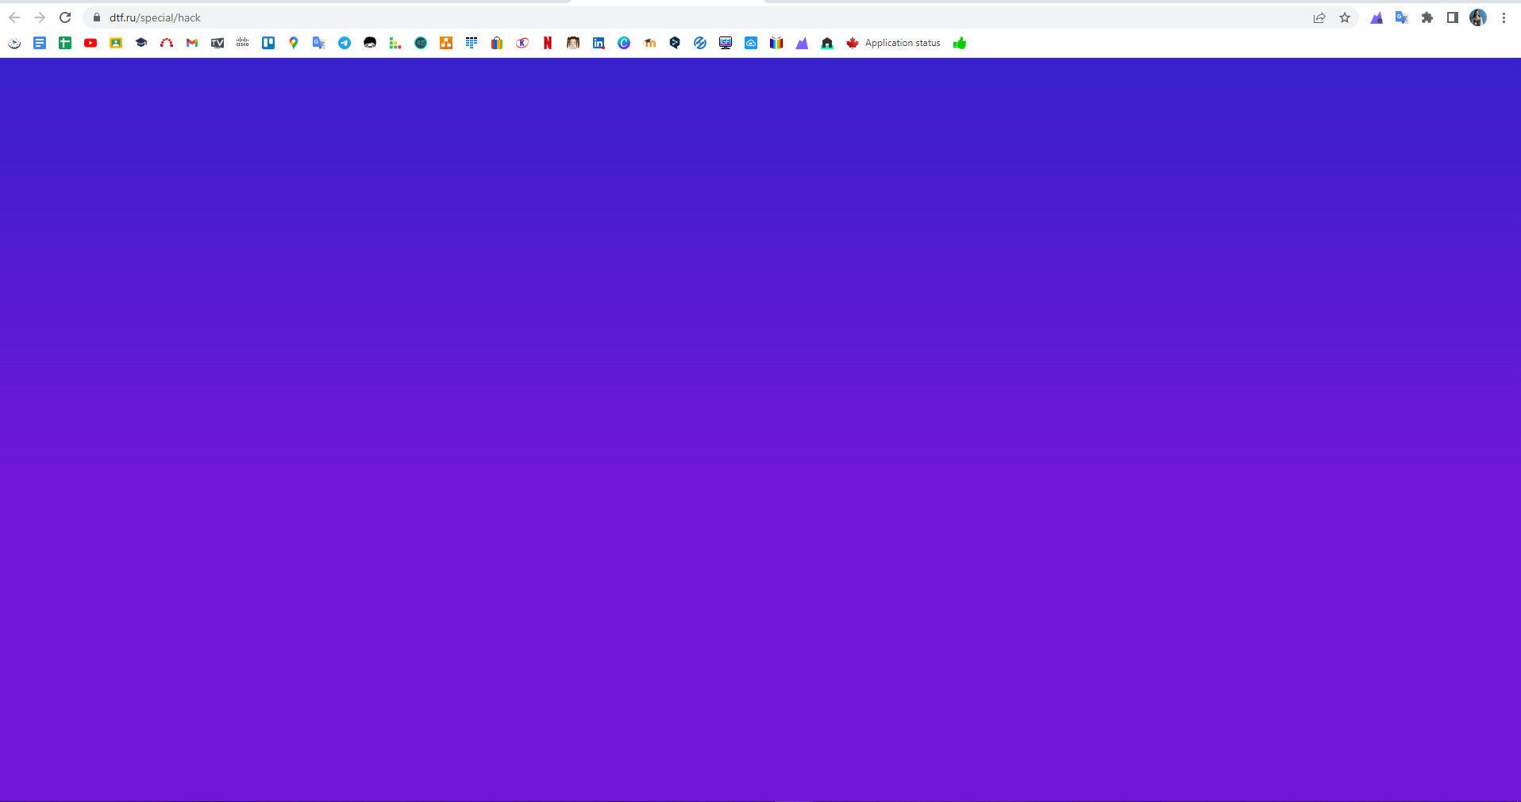Bookmark this page with the star
This screenshot has height=802, width=1521.
1345,17
